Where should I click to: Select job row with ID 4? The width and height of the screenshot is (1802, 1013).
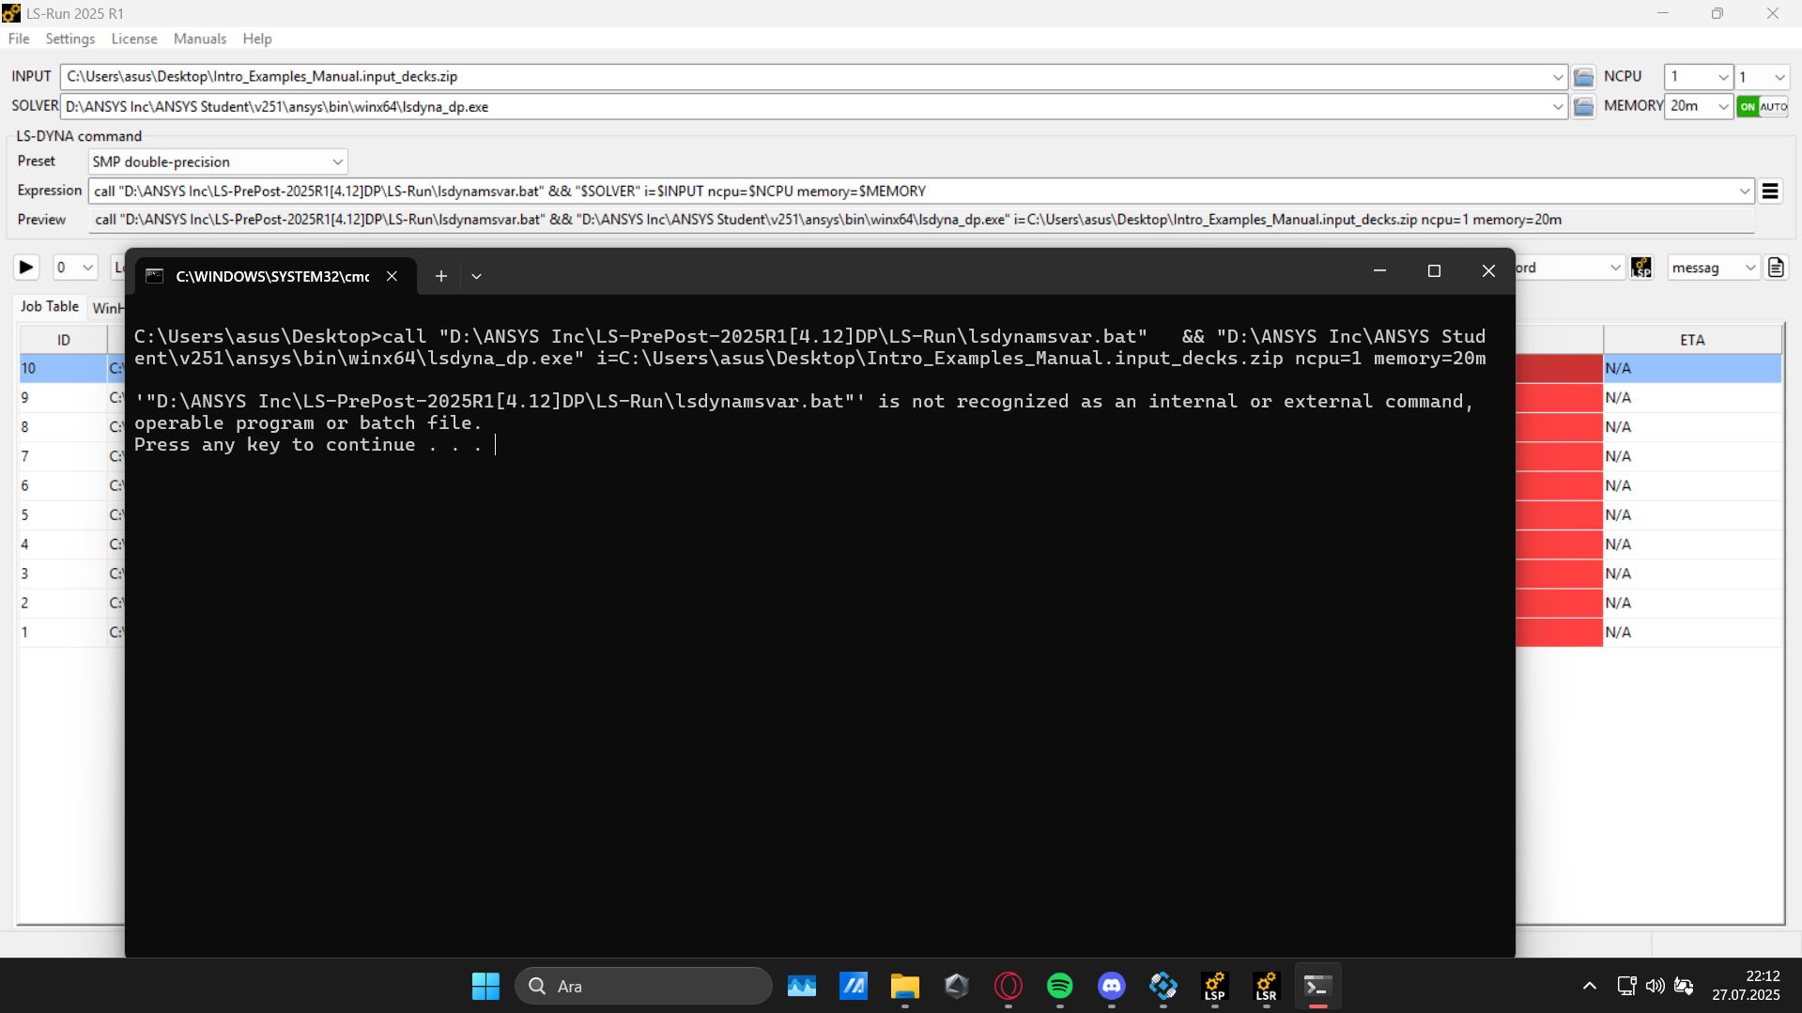[x=63, y=545]
